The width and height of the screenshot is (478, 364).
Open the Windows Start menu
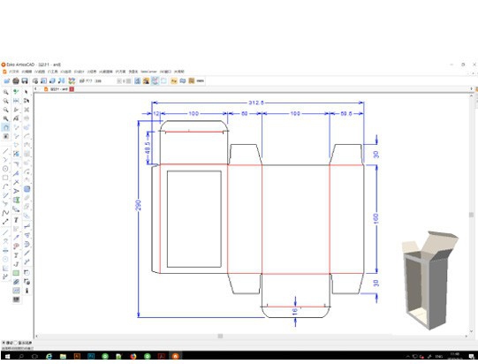tap(7, 356)
